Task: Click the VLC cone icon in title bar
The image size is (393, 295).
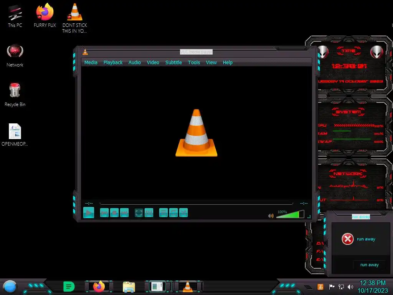Action: (x=85, y=52)
